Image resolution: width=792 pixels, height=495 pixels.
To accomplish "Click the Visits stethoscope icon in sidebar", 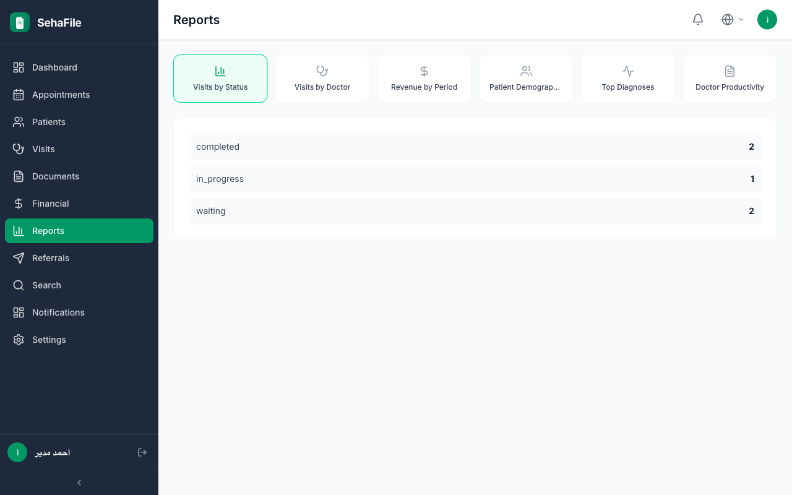I will click(19, 149).
